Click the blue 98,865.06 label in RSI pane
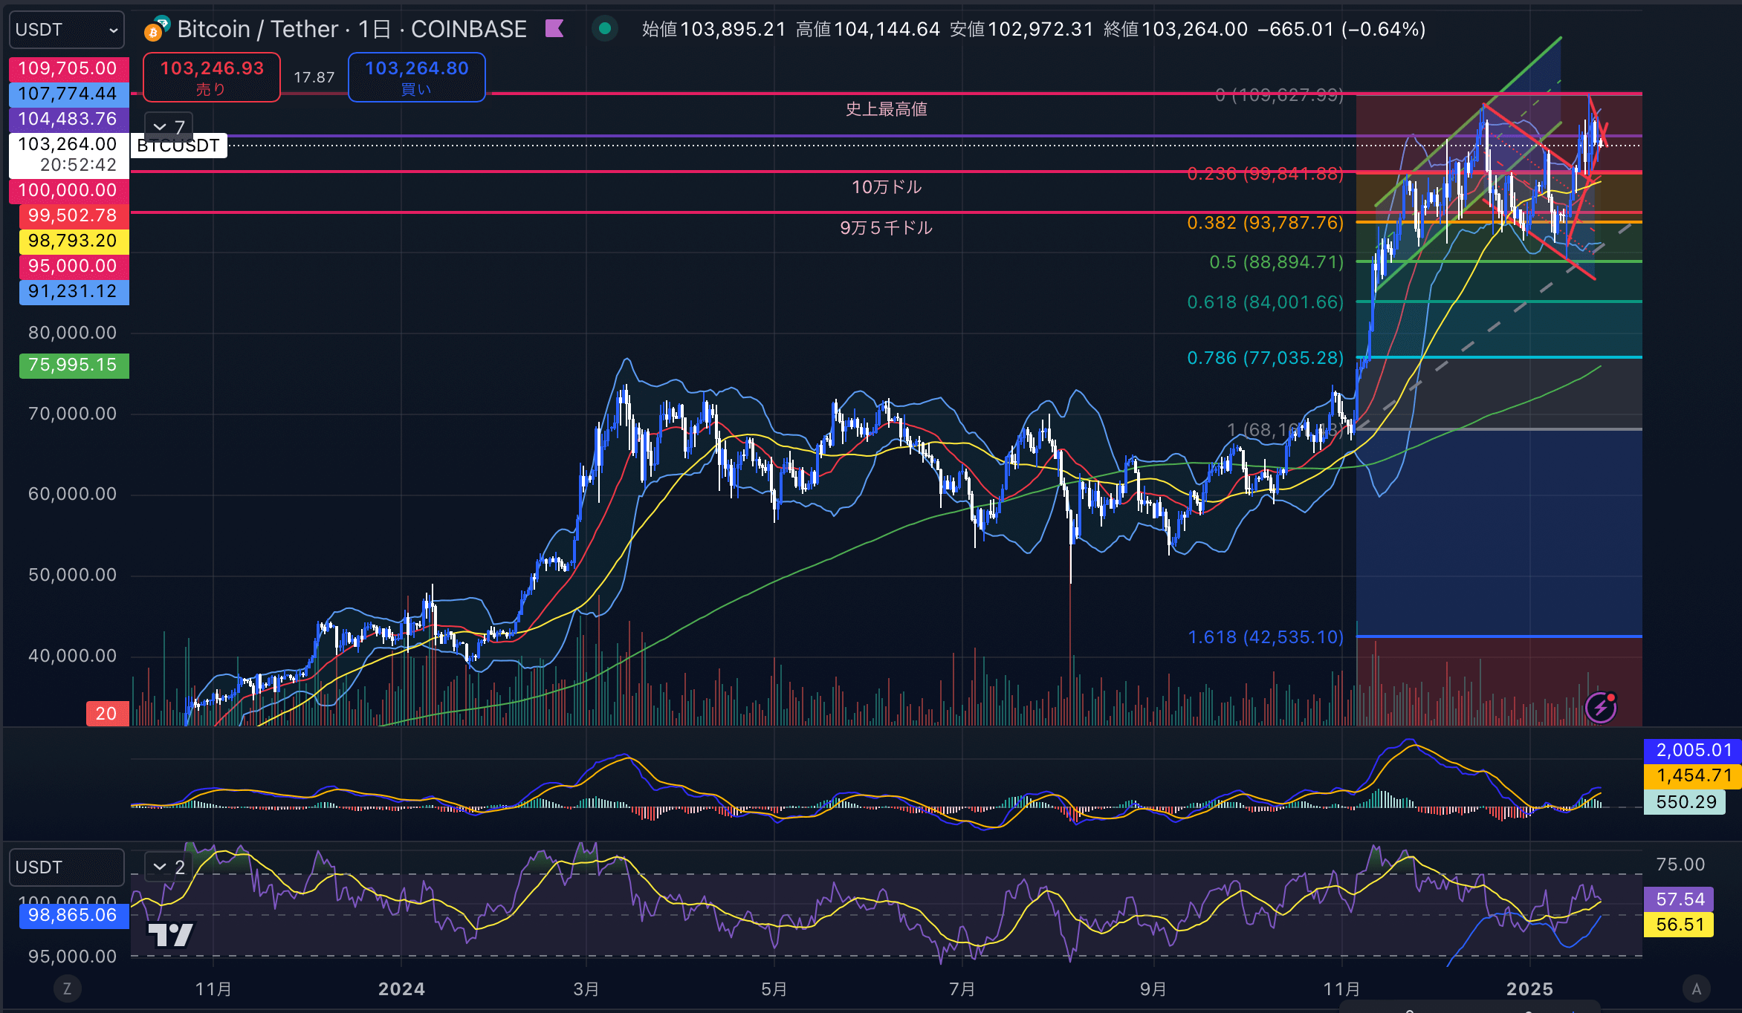The height and width of the screenshot is (1013, 1742). click(x=74, y=916)
